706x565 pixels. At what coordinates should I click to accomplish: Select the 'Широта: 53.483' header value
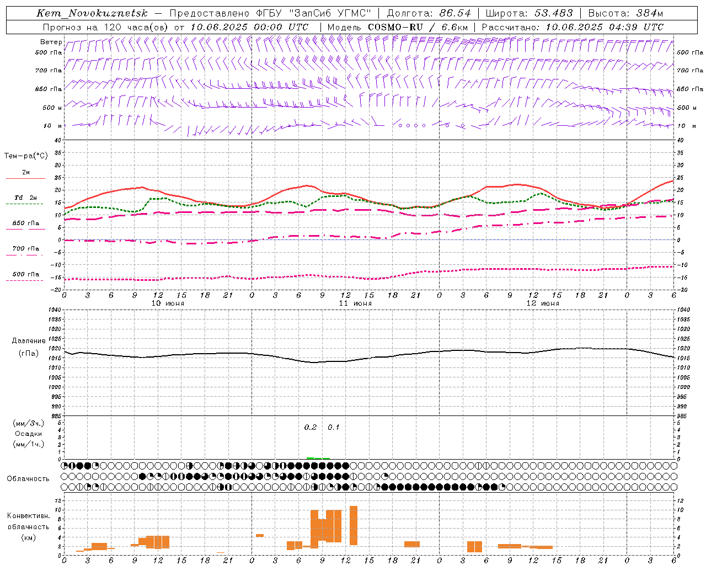pos(529,13)
